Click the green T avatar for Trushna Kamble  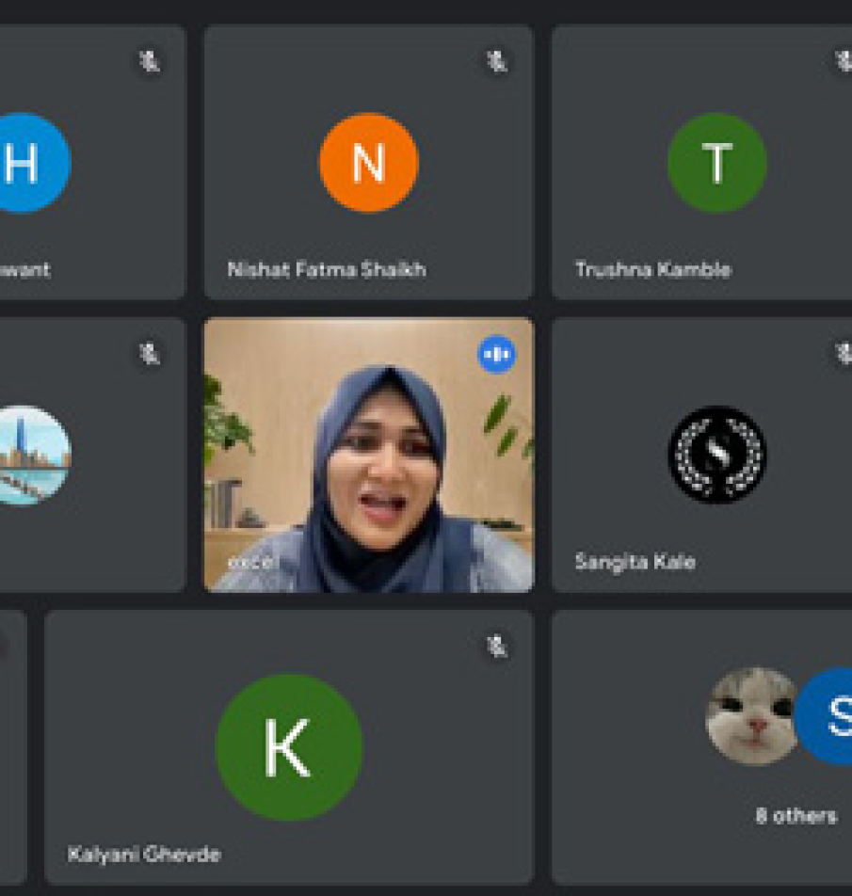click(x=716, y=163)
